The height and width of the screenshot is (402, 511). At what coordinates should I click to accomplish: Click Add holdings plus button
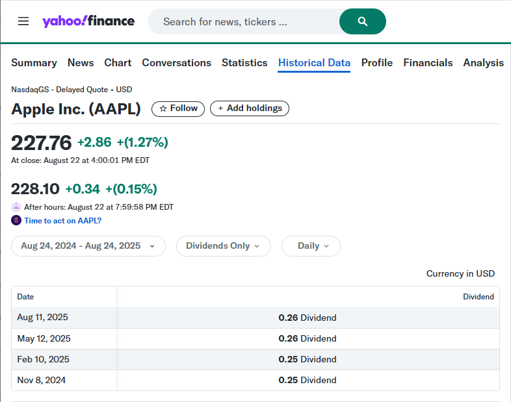click(x=250, y=108)
